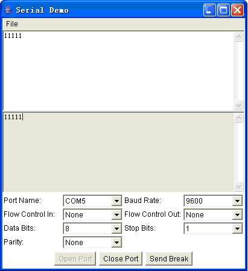Viewport: 248px width, 271px height.
Task: Click inside the lower gray text area
Action: tap(119, 152)
